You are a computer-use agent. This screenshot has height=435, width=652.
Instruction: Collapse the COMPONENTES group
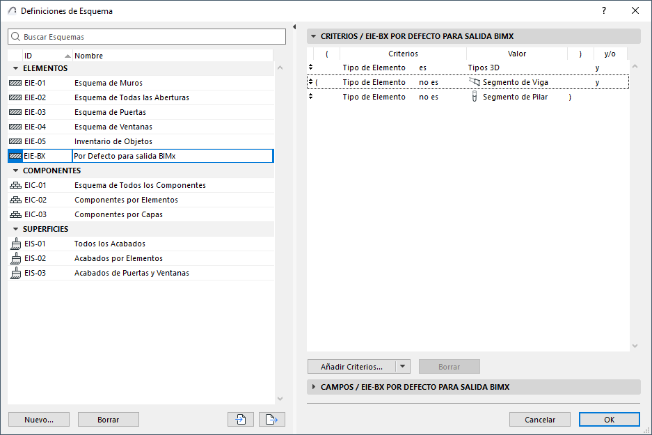pyautogui.click(x=15, y=171)
